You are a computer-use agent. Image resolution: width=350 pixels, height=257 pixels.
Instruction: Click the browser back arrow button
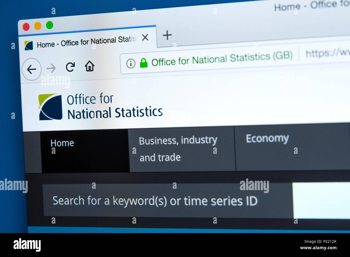pos(31,69)
